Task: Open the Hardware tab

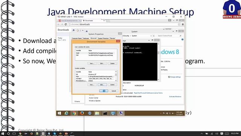Action: tap(86, 38)
